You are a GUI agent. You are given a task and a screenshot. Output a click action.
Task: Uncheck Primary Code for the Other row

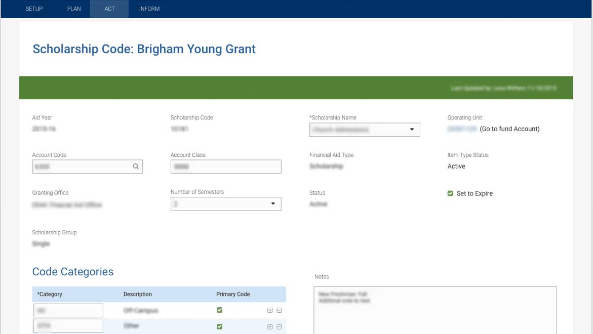(x=219, y=326)
